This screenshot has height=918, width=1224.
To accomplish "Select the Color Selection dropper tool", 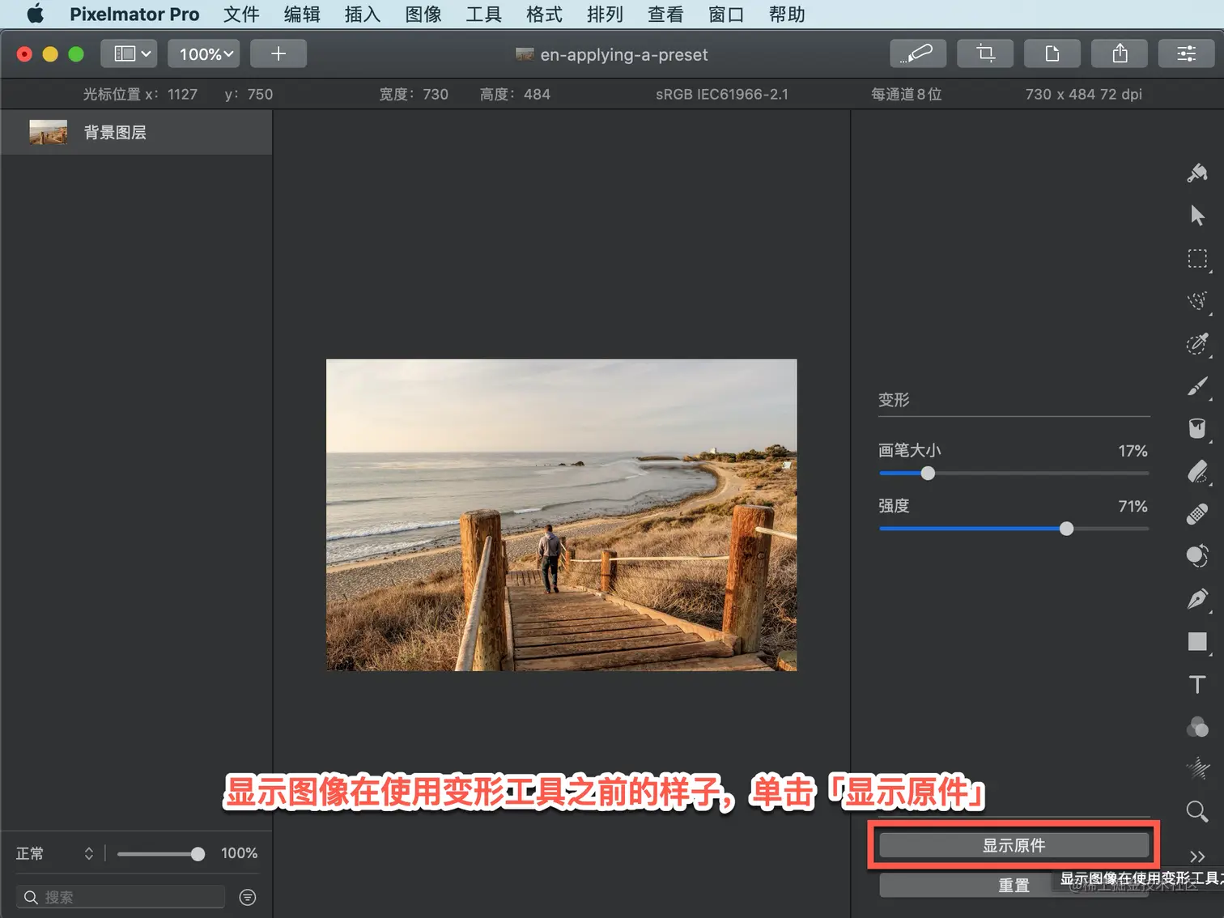I will coord(1197,343).
